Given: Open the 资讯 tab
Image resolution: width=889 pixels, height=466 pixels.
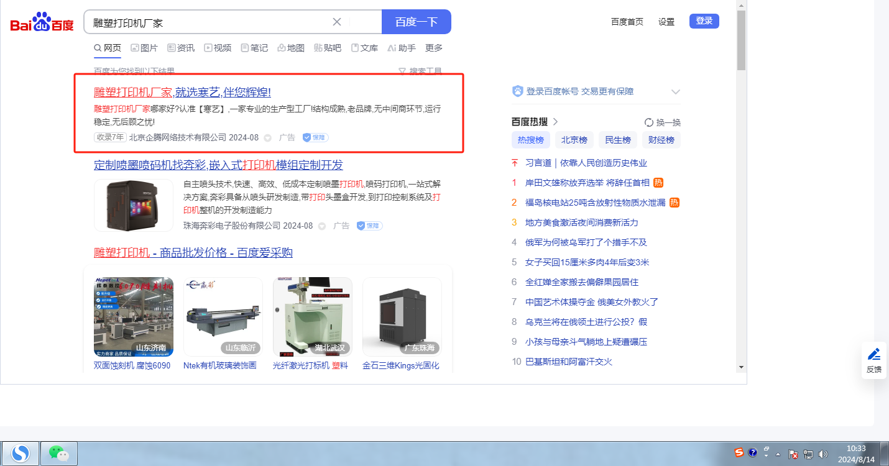Looking at the screenshot, I should tap(181, 48).
